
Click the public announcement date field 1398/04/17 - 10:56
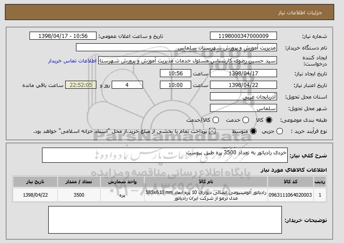[x=63, y=36]
